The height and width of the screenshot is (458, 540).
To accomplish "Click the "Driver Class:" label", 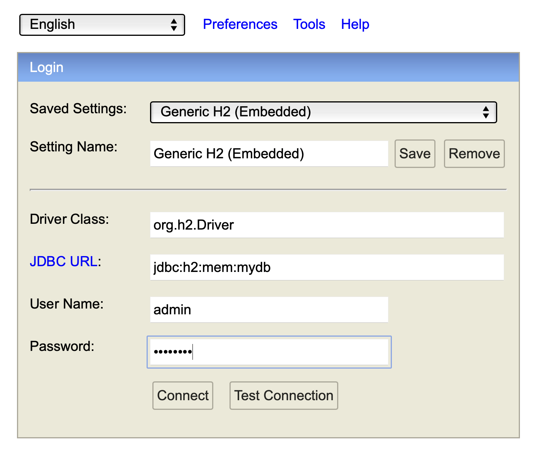I will click(x=69, y=219).
